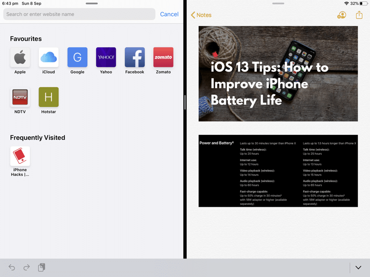The image size is (370, 277).
Task: Open the Apple favourite icon
Action: [x=20, y=58]
